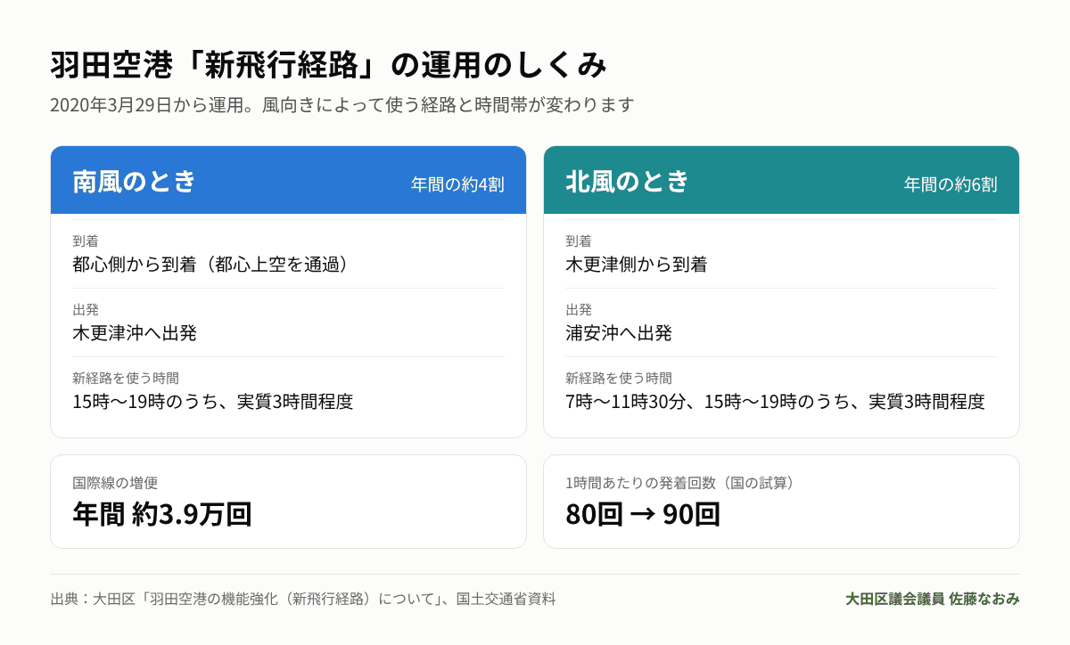Select the 北風のとき card header
Image resolution: width=1070 pixels, height=645 pixels.
[781, 181]
